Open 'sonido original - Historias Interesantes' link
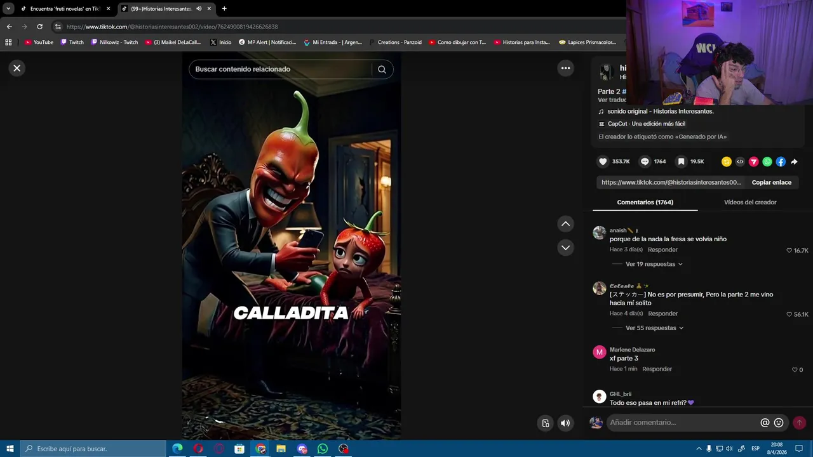This screenshot has width=813, height=457. (660, 111)
